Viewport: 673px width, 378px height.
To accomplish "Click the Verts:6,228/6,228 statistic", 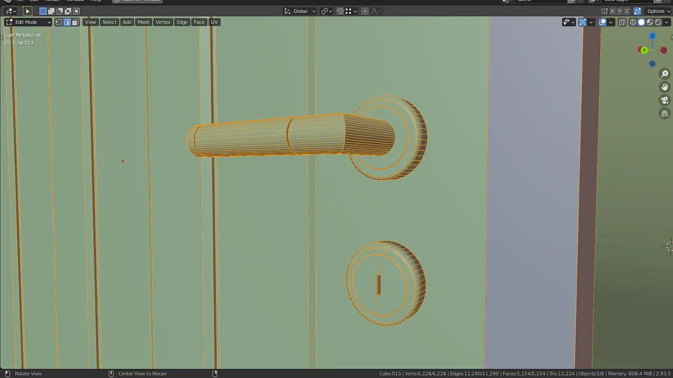I will click(425, 374).
